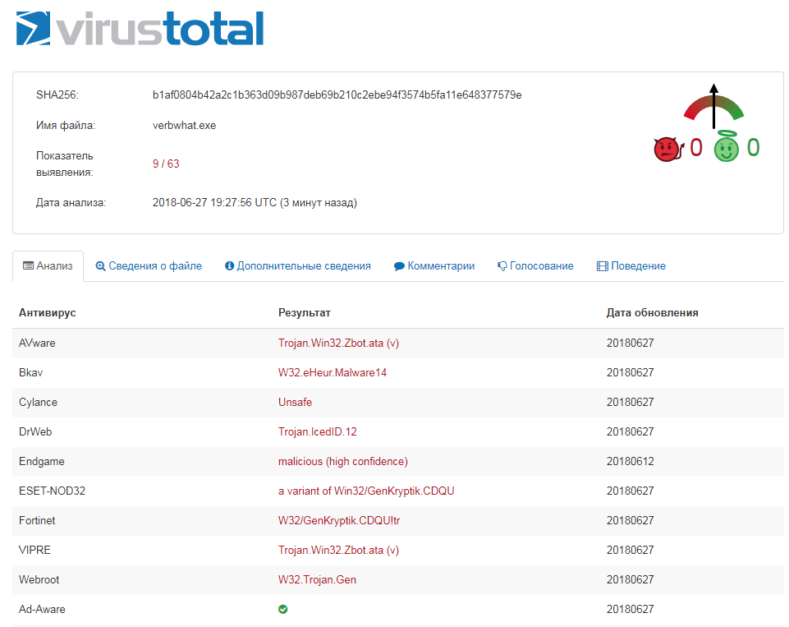This screenshot has height=627, width=789.
Task: Click the W32.Trojan.Gen result
Action: [317, 579]
